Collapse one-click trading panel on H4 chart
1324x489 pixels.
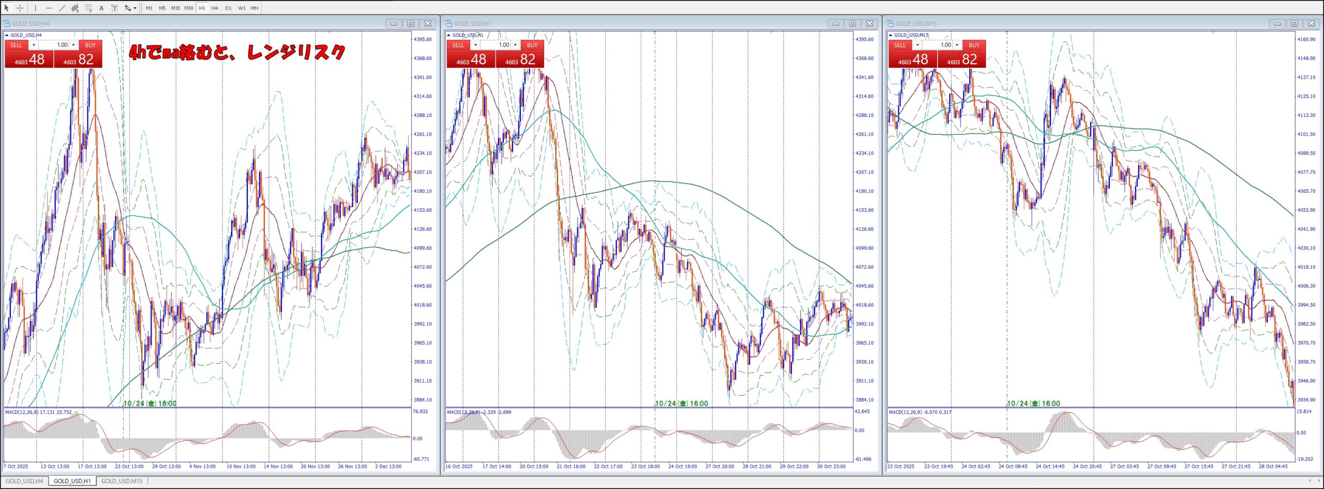[7, 35]
